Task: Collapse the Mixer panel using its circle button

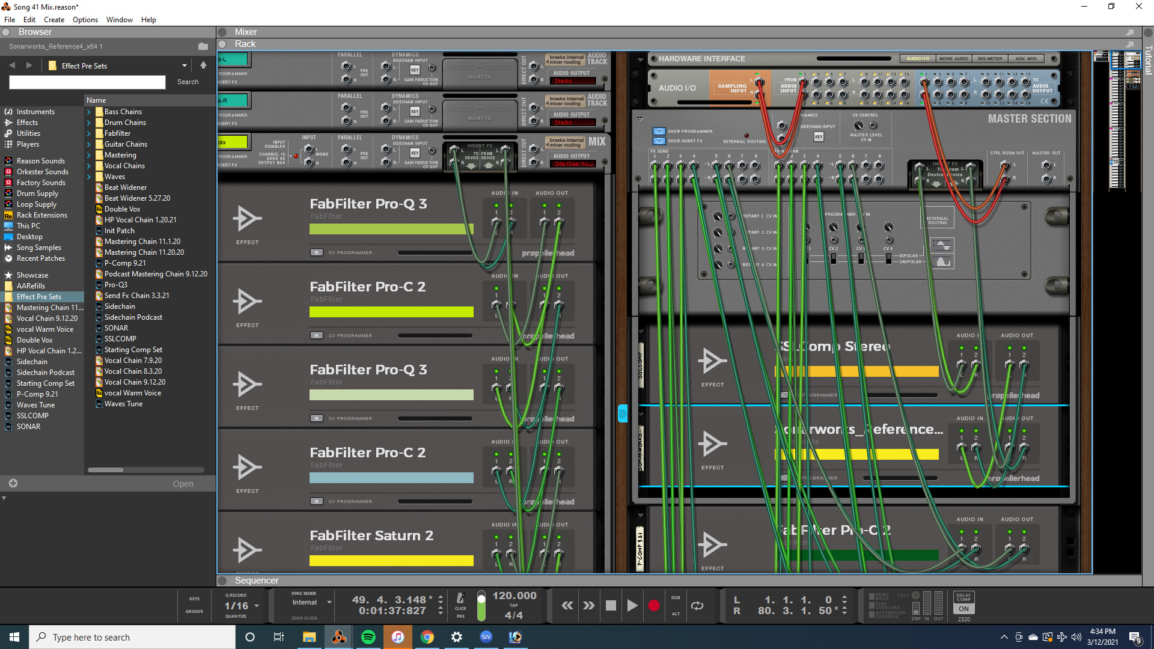Action: 222,32
